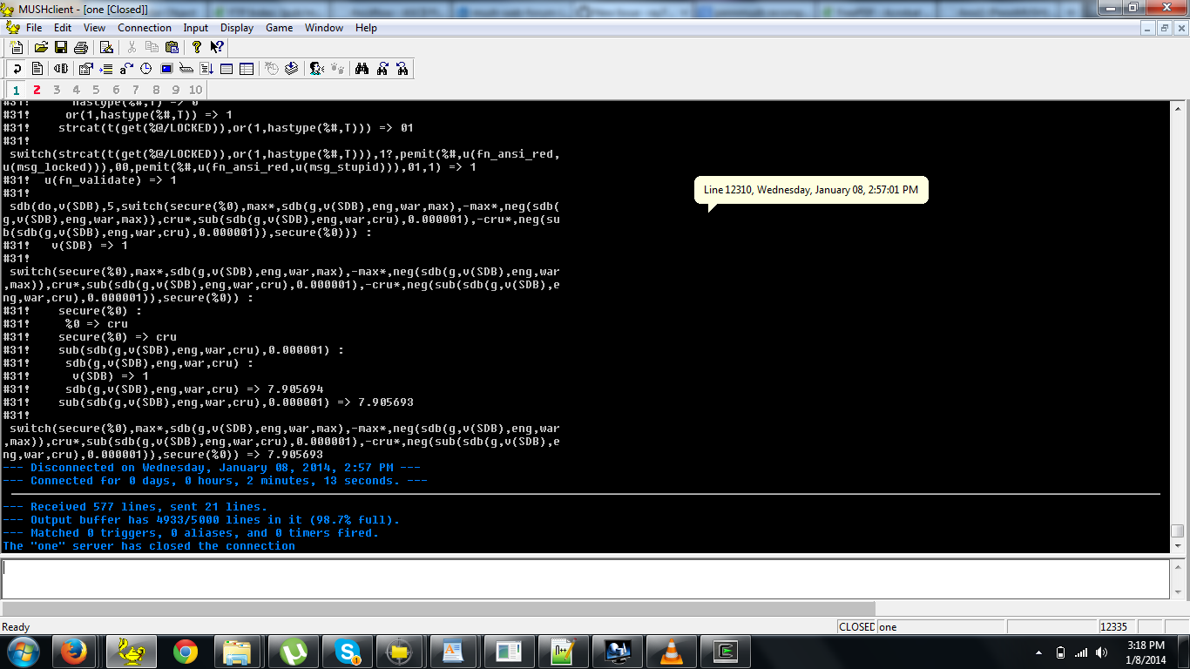
Task: Open the Game menu
Action: point(279,28)
